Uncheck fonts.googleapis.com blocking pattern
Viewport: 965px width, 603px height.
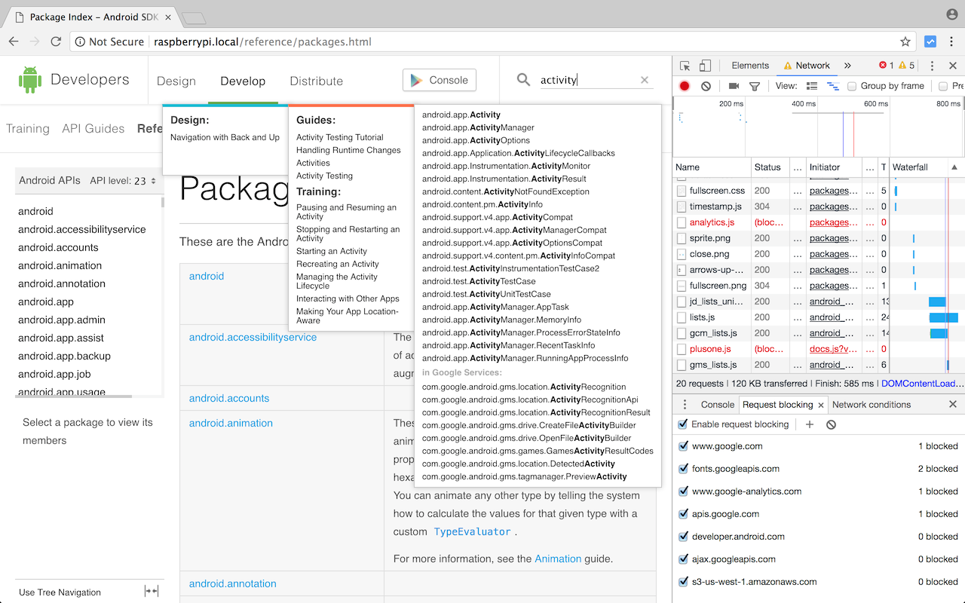(x=683, y=469)
